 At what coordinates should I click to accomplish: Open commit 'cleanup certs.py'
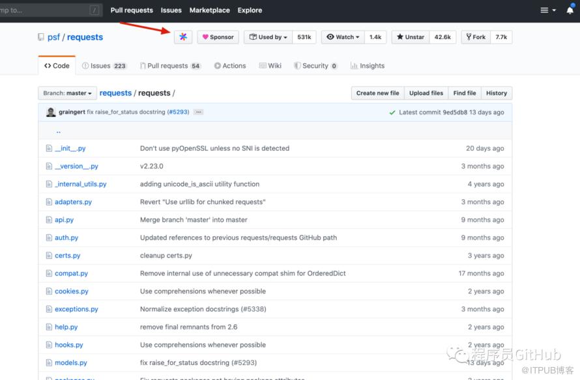[x=166, y=256]
